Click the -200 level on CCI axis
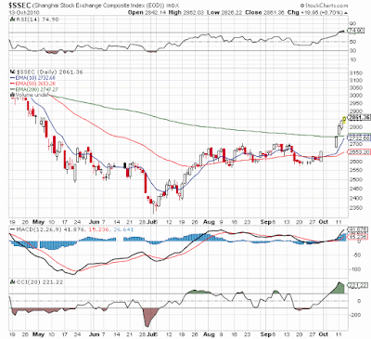The height and width of the screenshot is (339, 371). [356, 315]
